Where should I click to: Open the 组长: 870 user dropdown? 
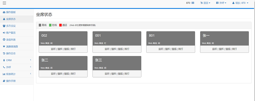tap(240, 3)
